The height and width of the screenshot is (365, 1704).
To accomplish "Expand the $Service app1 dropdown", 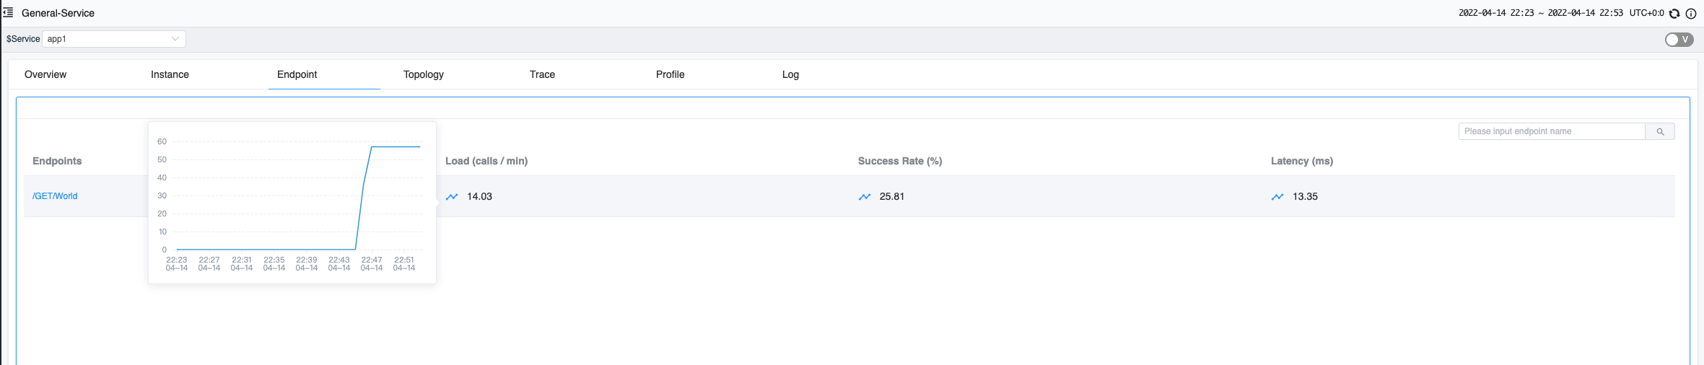I will 114,39.
